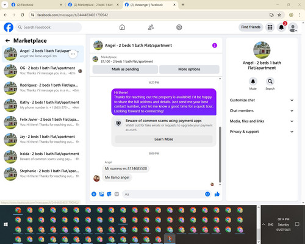Show hidden system tray icons chevron
Screen dimensions: 305x244
pyautogui.click(x=264, y=224)
